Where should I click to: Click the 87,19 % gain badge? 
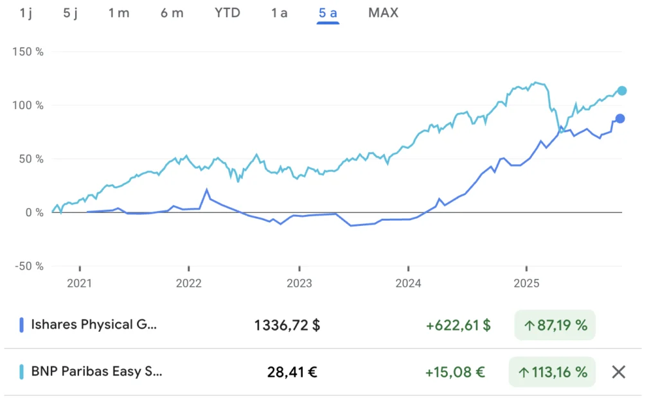pos(555,325)
